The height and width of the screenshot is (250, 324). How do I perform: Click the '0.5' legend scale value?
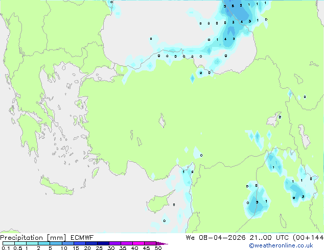(x=18, y=248)
